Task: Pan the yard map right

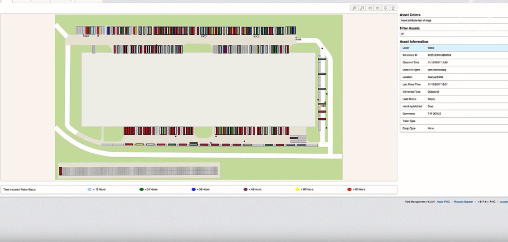Action: click(378, 8)
